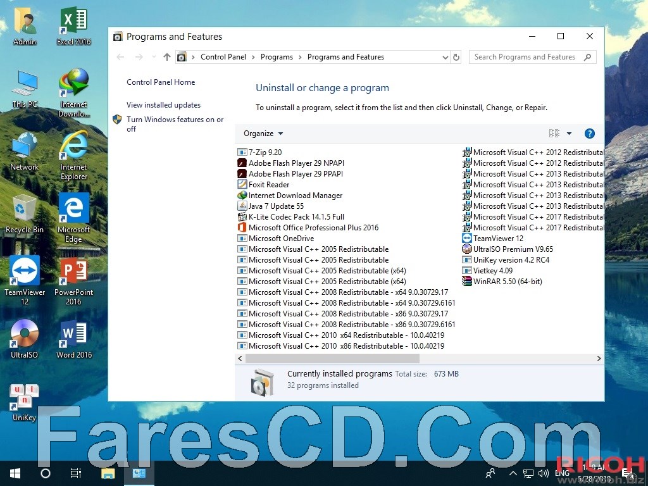
Task: Click the ENG language indicator
Action: (562, 473)
